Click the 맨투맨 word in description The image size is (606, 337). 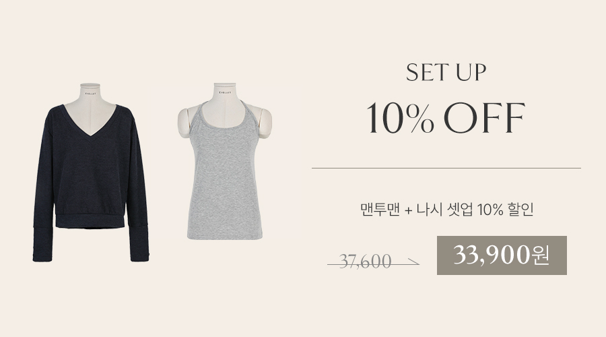(379, 210)
